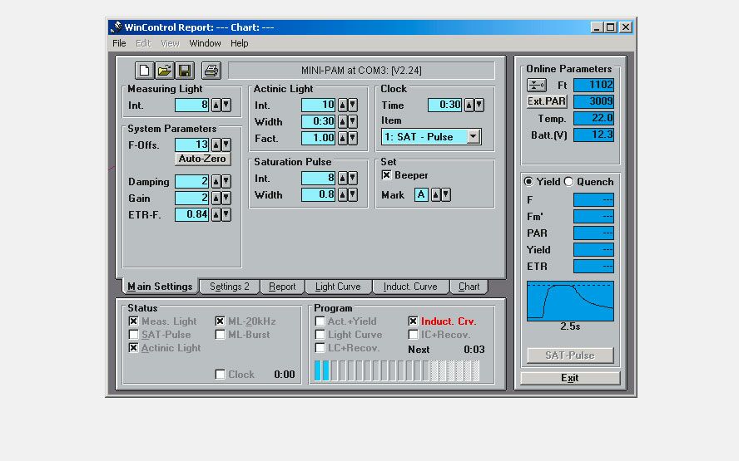
Task: Increase Clock Time with up arrow
Action: 469,105
